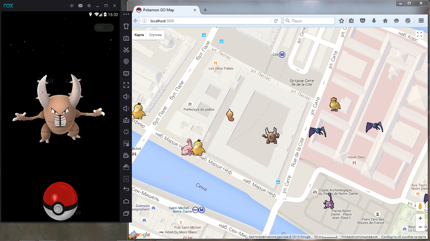Click the Pocket icon in the Firefox toolbar

point(363,21)
